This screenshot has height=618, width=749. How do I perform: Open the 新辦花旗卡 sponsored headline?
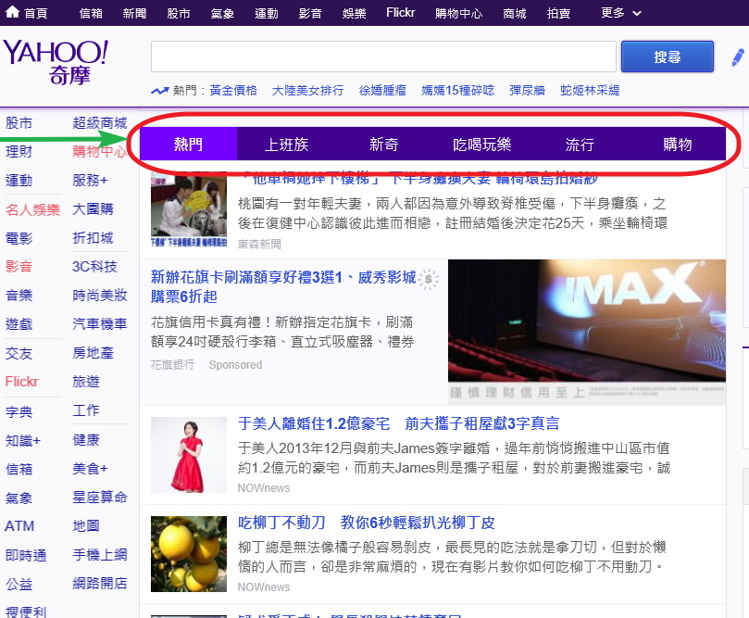[283, 287]
